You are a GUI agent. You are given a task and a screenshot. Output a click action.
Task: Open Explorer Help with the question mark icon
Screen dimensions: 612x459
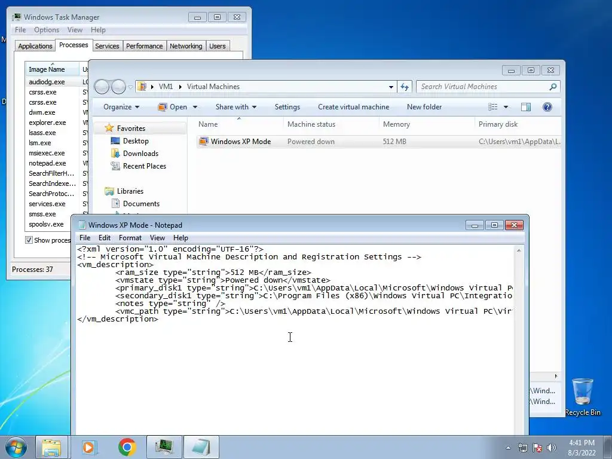[547, 107]
